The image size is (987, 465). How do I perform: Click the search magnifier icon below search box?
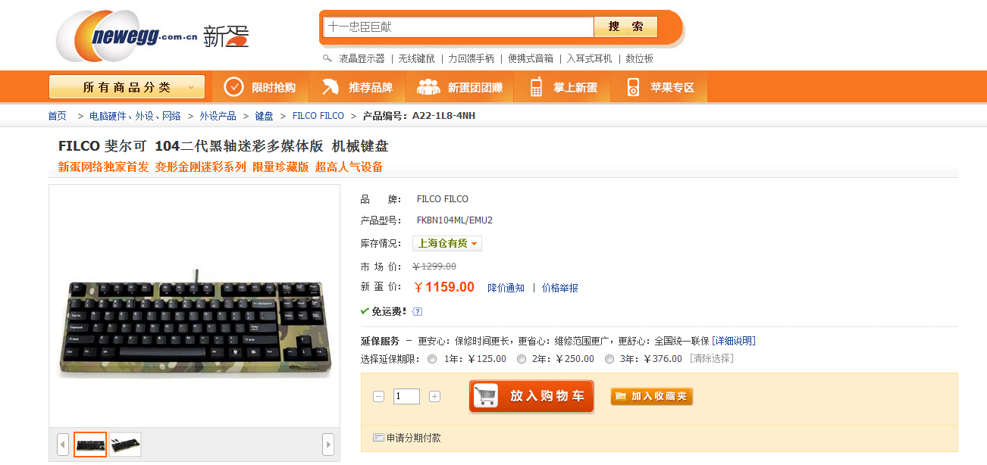pos(327,58)
